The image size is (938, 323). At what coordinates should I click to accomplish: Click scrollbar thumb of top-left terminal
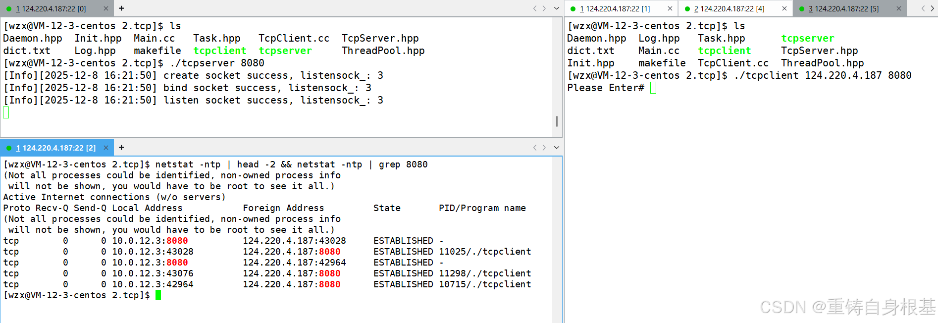tap(557, 121)
